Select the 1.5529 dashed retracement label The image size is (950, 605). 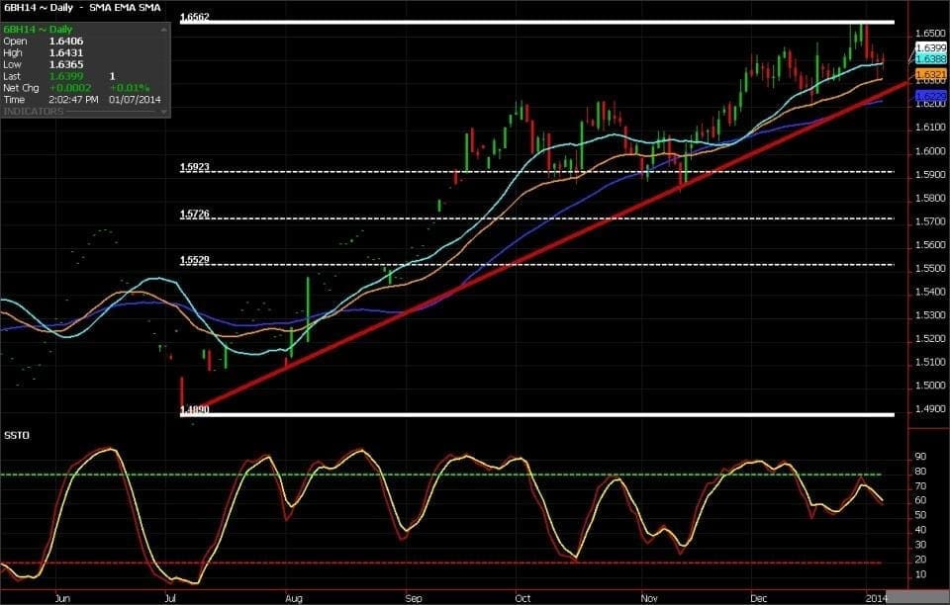click(x=195, y=260)
